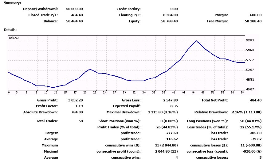Screen dimensions: 267x163
Task: Click the Expected Payoff value 8.35
Action: click(174, 106)
